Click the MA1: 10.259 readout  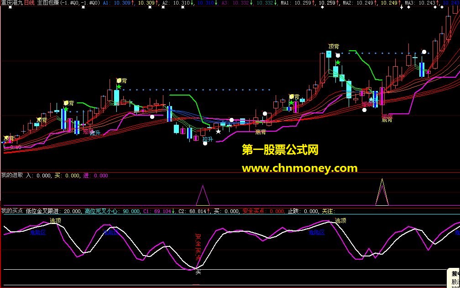click(x=297, y=3)
